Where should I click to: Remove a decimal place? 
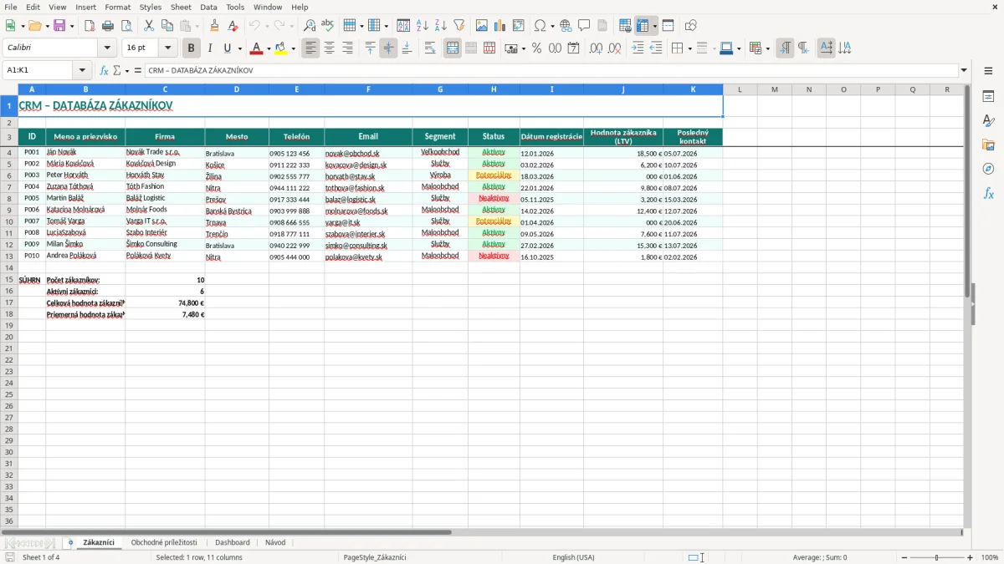coord(614,48)
